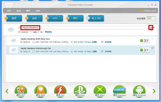
Task: Close the Freemake Video Converter window
Action: click(x=155, y=5)
